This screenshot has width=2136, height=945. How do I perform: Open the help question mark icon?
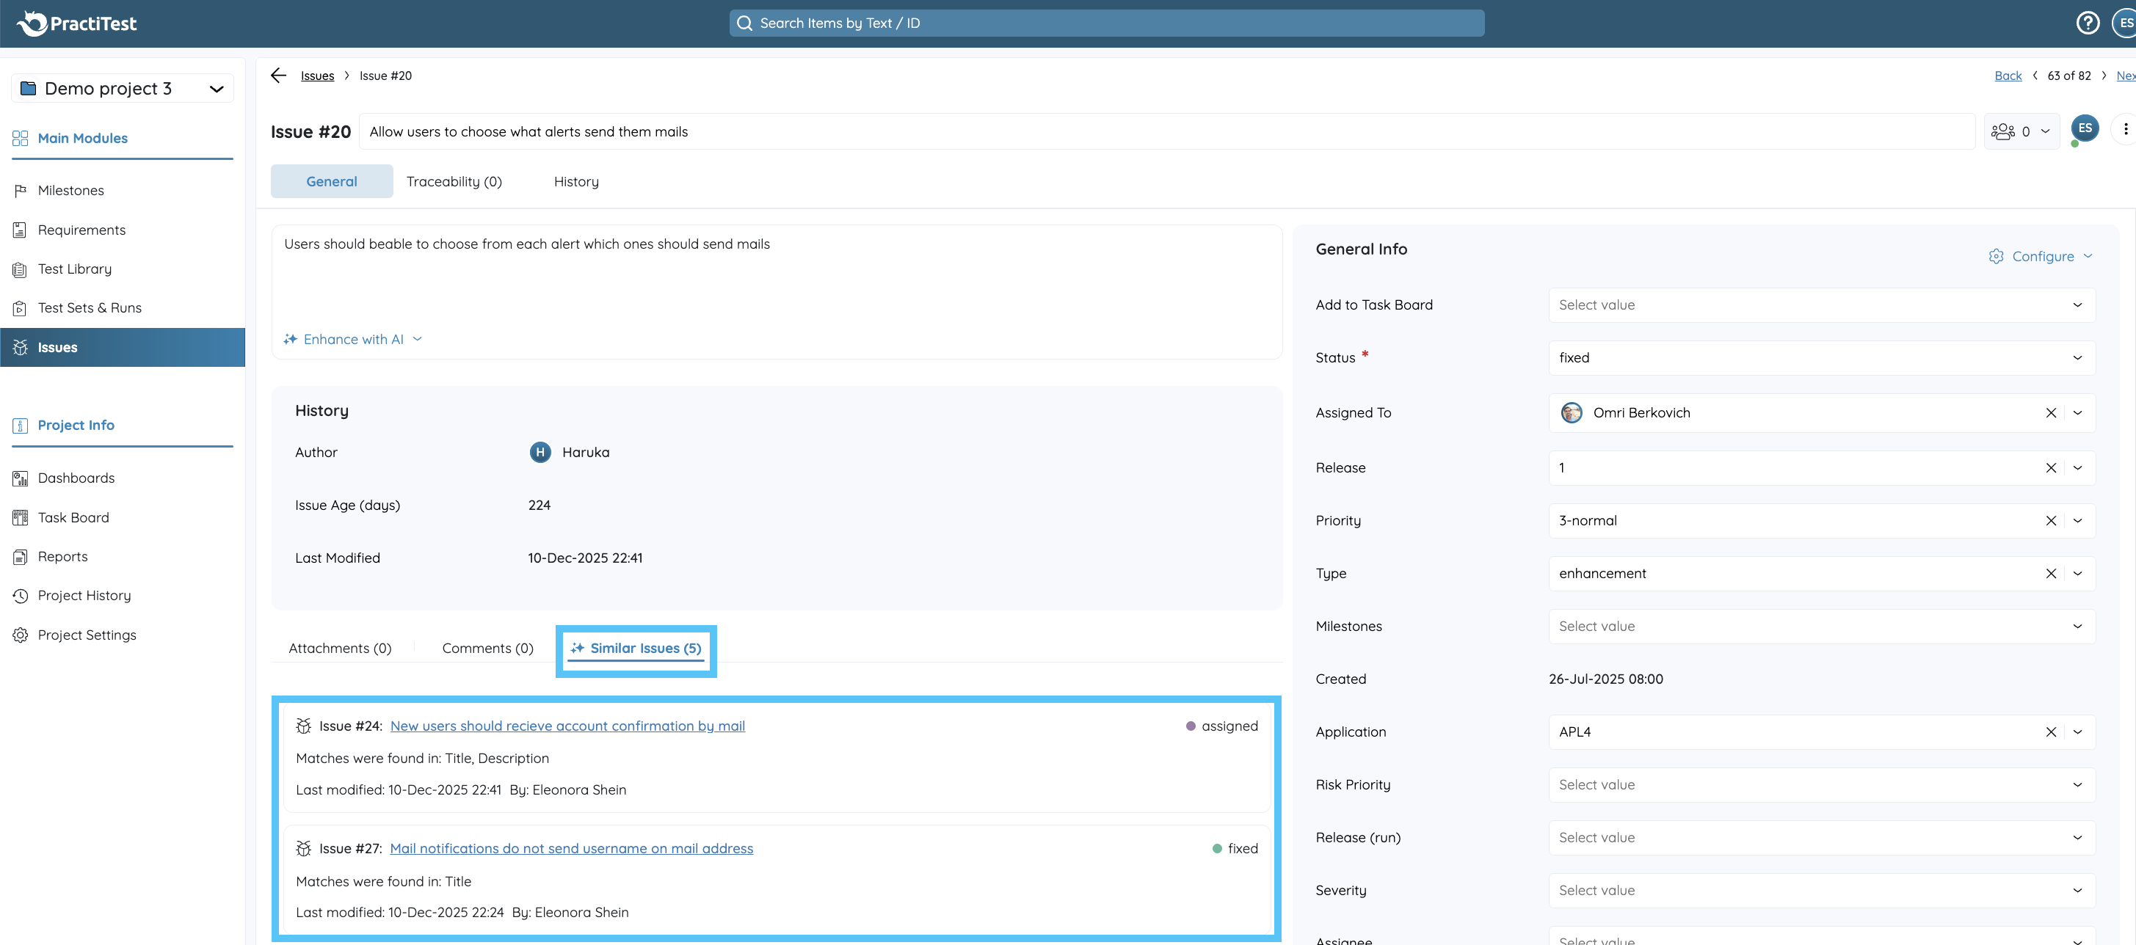point(2087,23)
